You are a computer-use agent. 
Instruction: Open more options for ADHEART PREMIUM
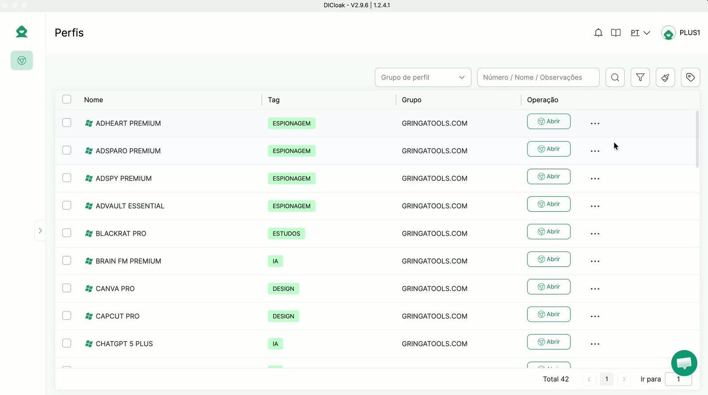coord(595,123)
